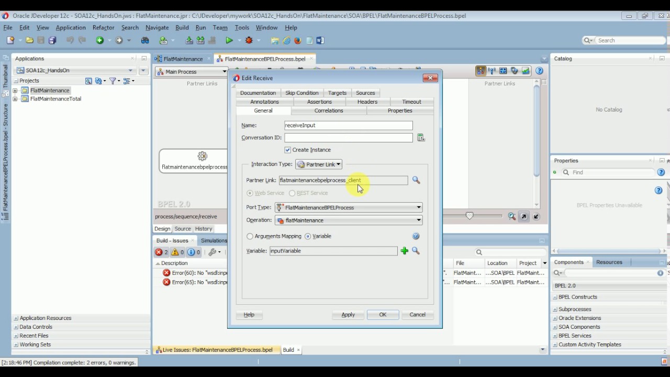The width and height of the screenshot is (670, 377).
Task: Expand the Application Resources section
Action: pos(16,318)
